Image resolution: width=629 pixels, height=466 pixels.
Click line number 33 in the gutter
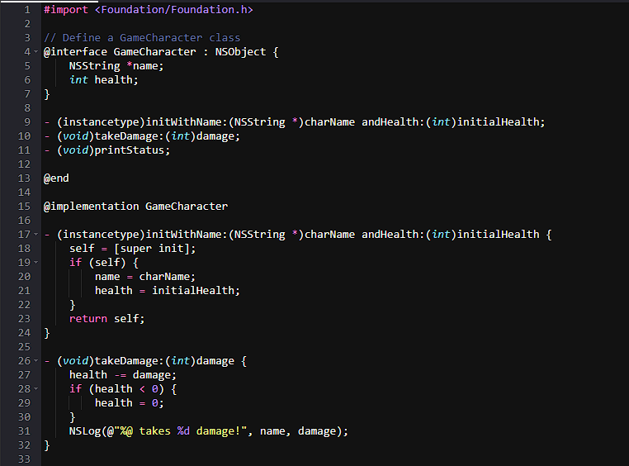[24, 459]
